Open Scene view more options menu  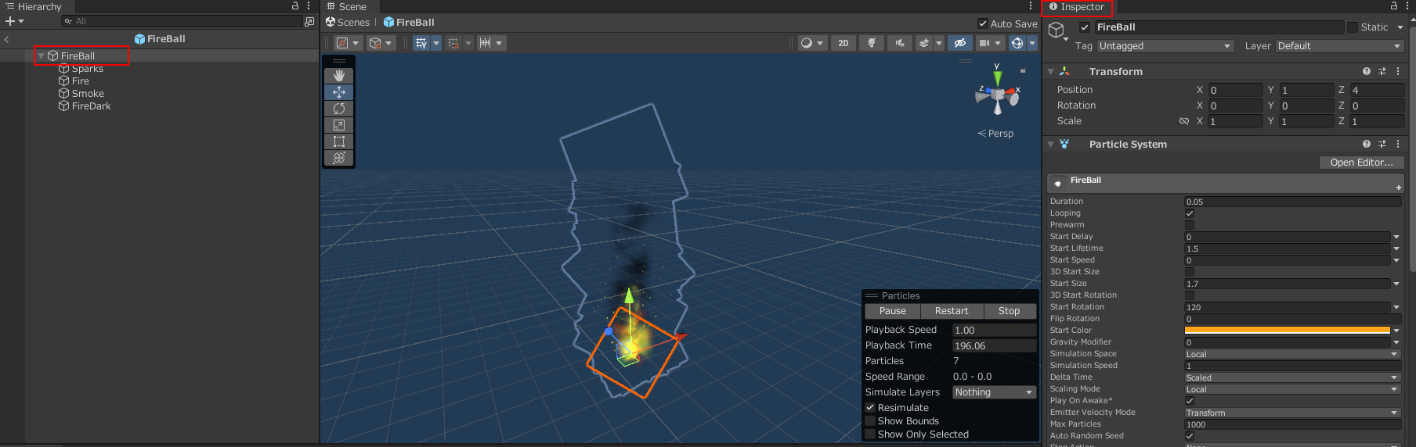click(x=1031, y=6)
